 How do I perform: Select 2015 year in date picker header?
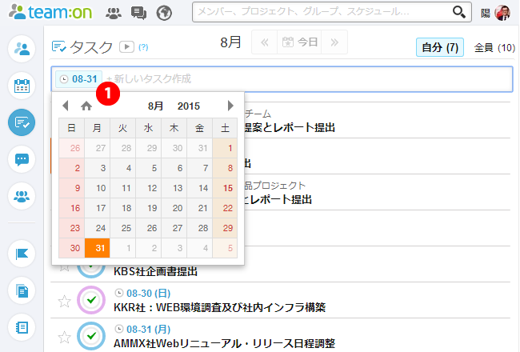(x=188, y=106)
